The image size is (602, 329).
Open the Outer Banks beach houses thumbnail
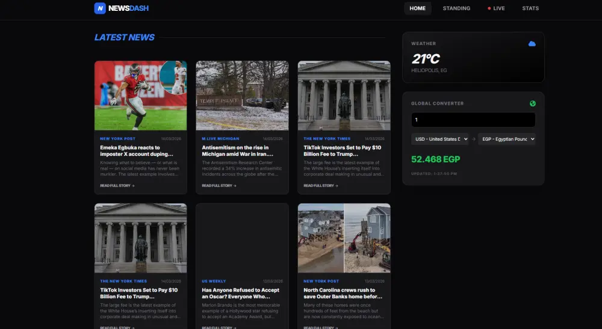click(x=344, y=238)
